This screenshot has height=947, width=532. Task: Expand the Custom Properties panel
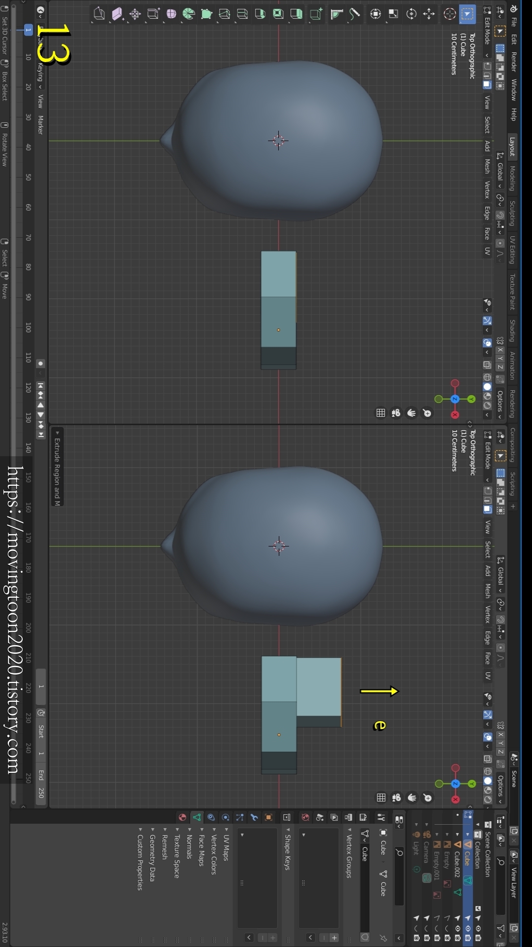coord(140,859)
